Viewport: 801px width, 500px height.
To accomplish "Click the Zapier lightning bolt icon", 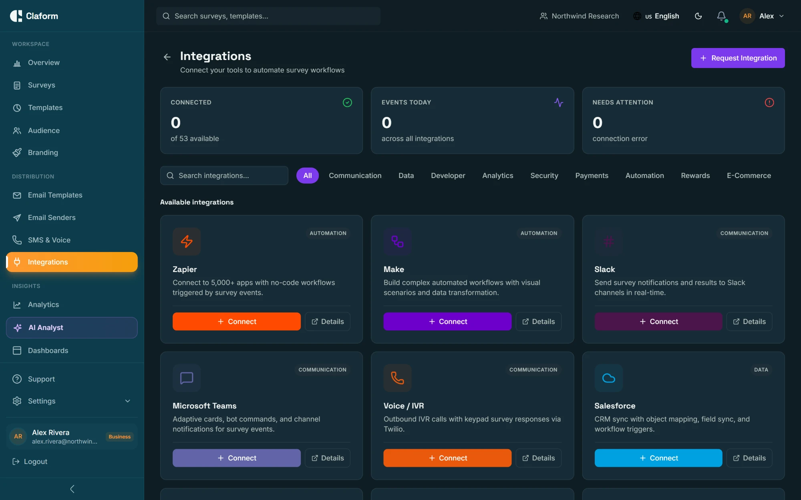I will click(x=187, y=241).
